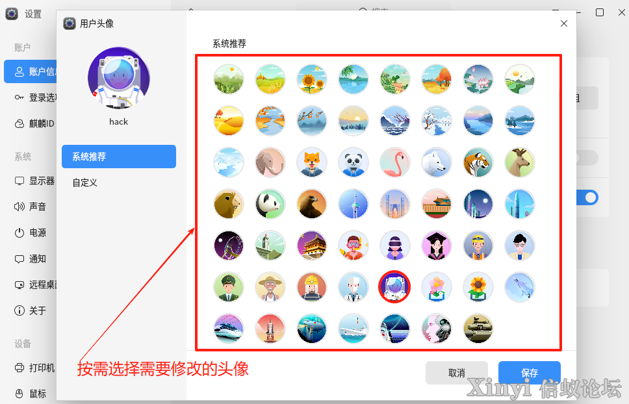The width and height of the screenshot is (629, 404).
Task: Pick the robot face avatar
Action: point(437,329)
